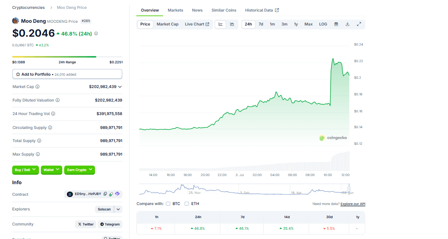Image resolution: width=448 pixels, height=239 pixels.
Task: Select the 7d chart time range
Action: pos(261,24)
